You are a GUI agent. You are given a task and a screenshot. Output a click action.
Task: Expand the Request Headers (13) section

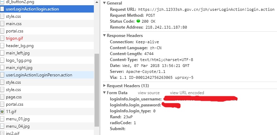tap(104, 86)
